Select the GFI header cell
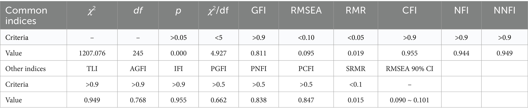 [x=258, y=11]
